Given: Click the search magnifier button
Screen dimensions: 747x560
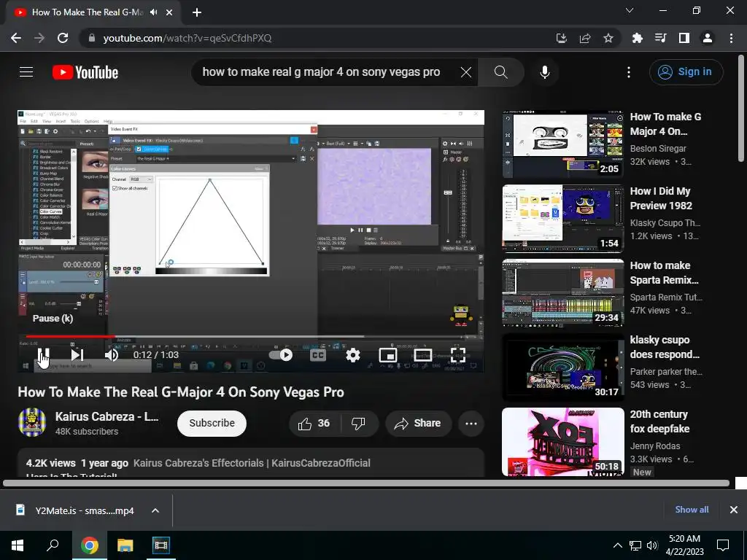Looking at the screenshot, I should pos(500,72).
